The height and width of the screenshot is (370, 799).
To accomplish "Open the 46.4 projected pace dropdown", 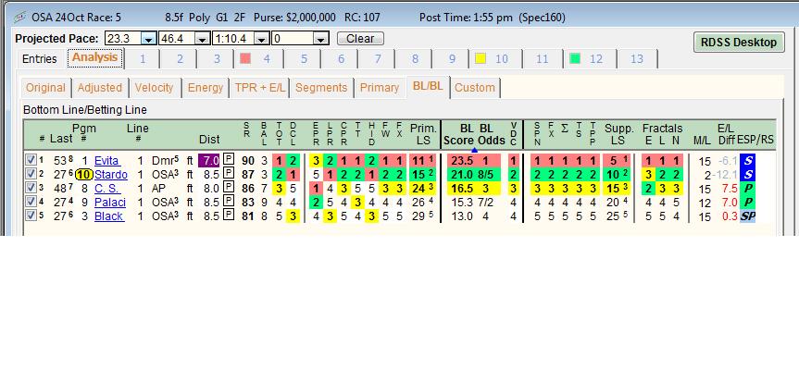I will [x=203, y=39].
